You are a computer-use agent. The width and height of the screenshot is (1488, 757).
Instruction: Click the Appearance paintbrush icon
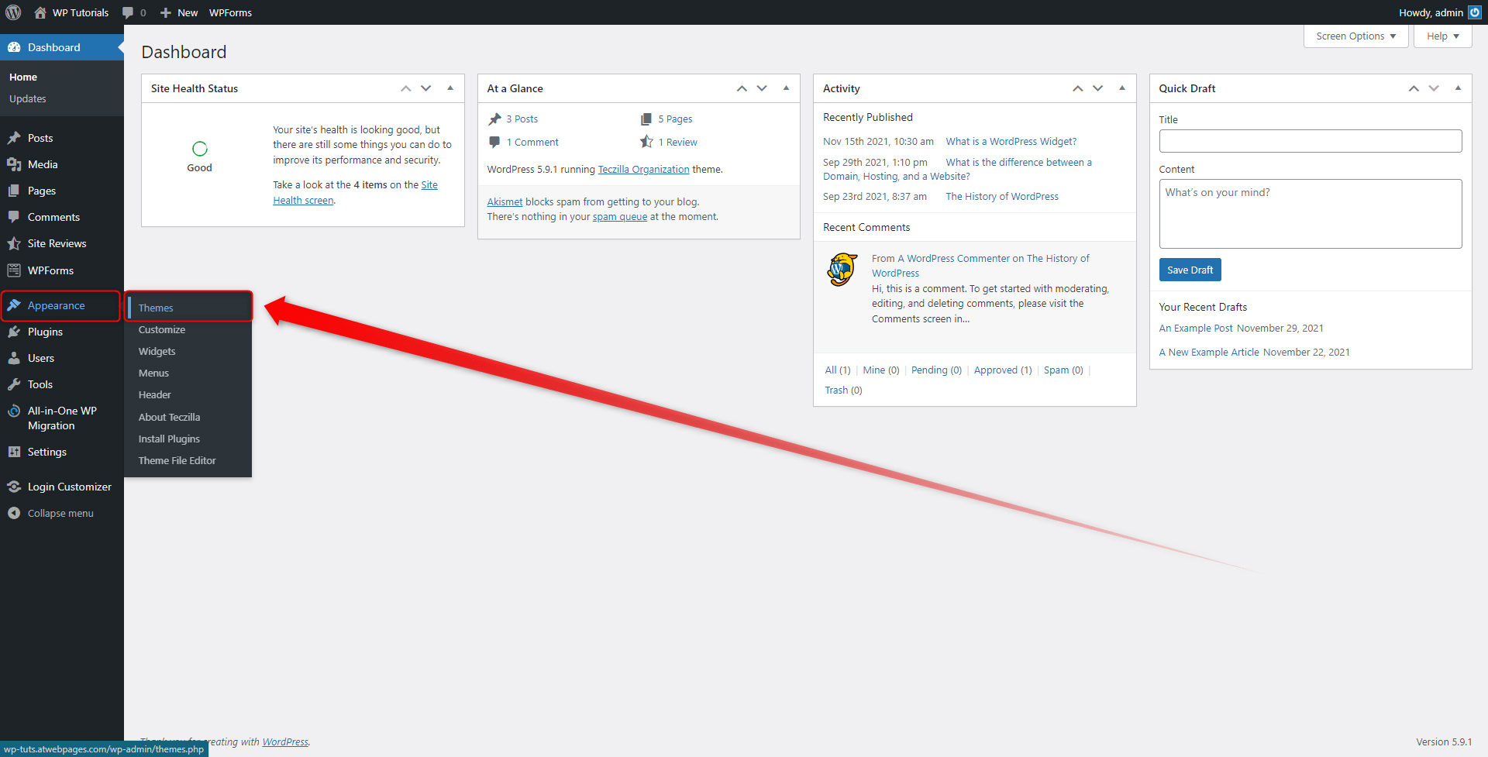(14, 305)
